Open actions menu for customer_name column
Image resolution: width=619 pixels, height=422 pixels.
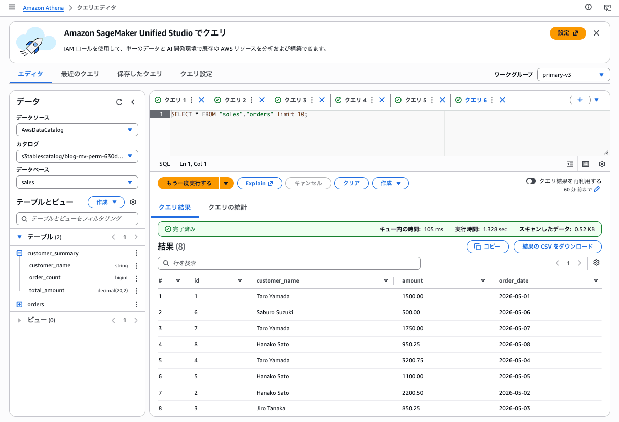(136, 266)
